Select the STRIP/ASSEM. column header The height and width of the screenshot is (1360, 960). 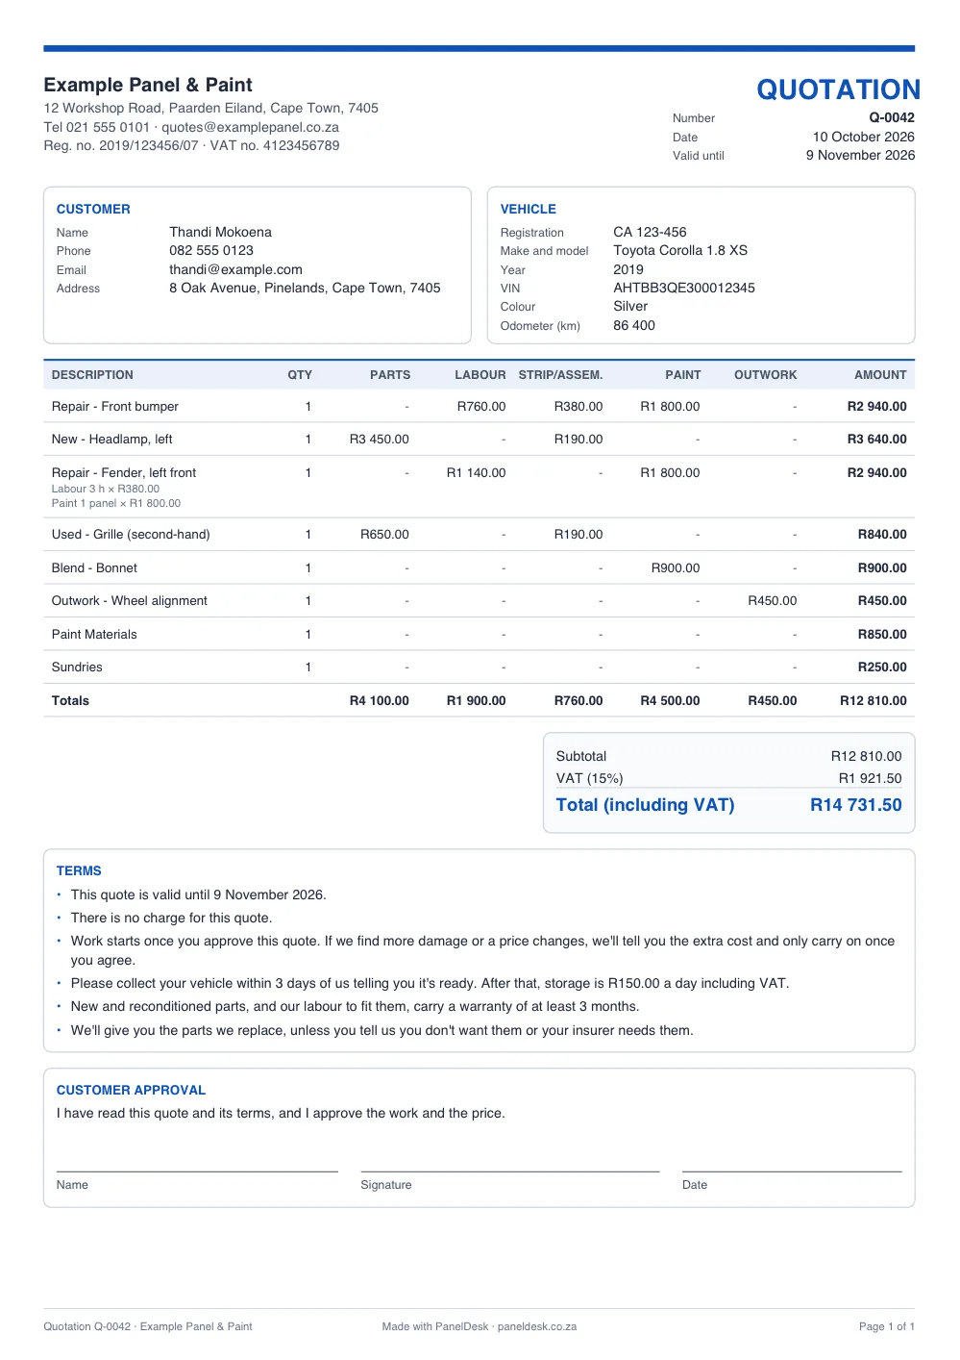[x=560, y=375]
